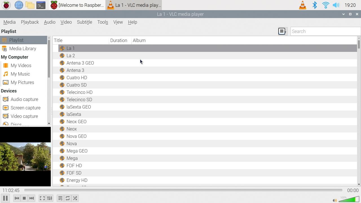Select the Antena 3 GEO channel

(x=80, y=63)
